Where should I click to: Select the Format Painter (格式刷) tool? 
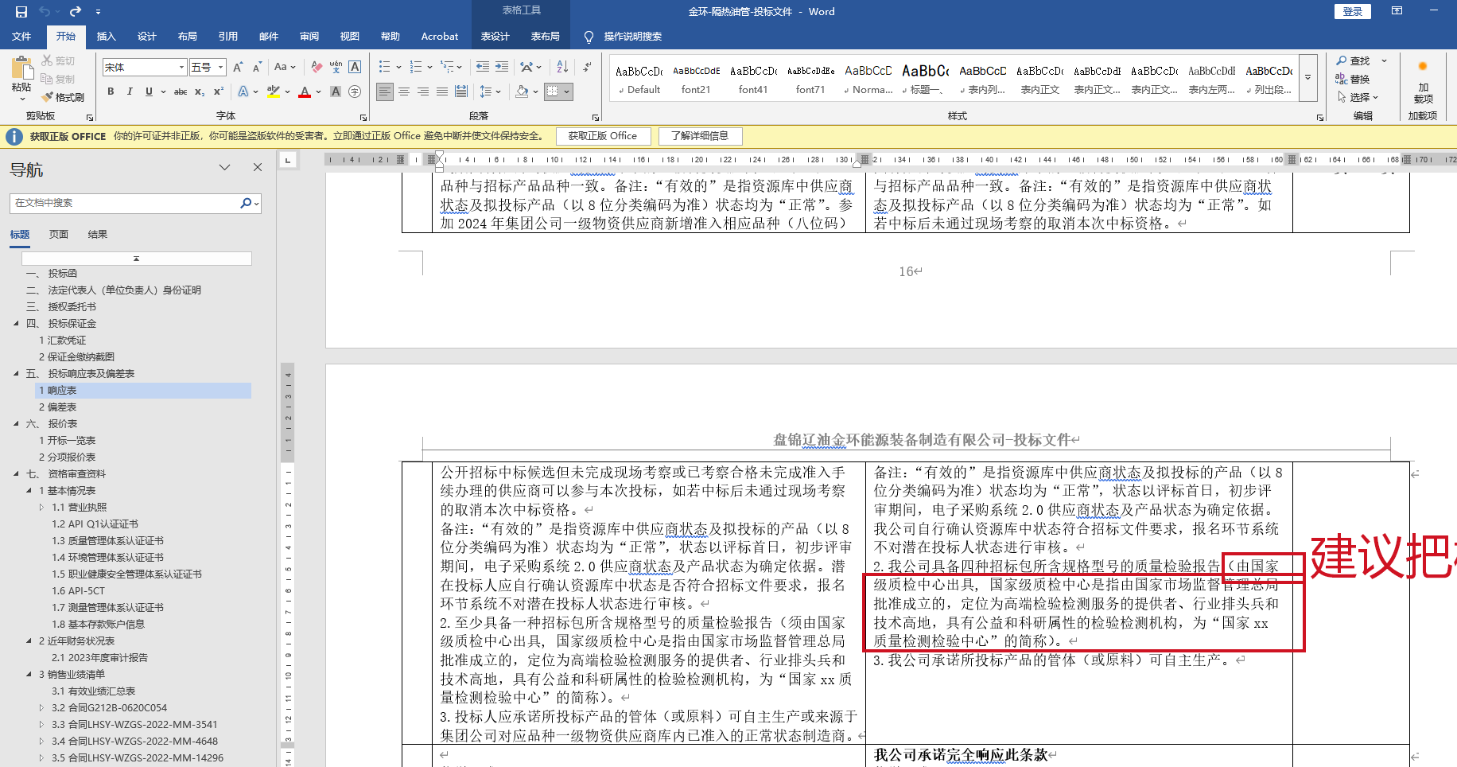coord(63,97)
